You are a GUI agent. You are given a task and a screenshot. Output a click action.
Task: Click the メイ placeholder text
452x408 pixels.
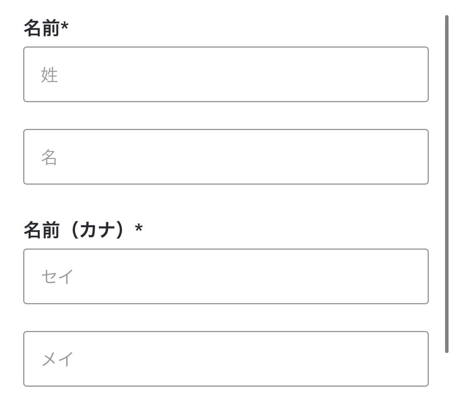coord(57,359)
